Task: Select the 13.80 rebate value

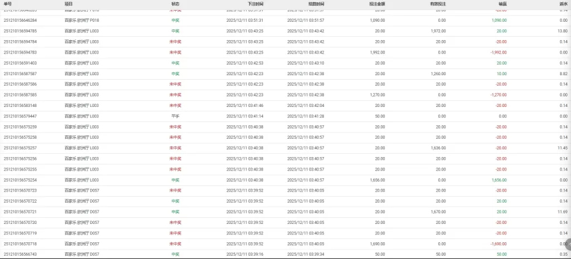Action: pyautogui.click(x=563, y=31)
